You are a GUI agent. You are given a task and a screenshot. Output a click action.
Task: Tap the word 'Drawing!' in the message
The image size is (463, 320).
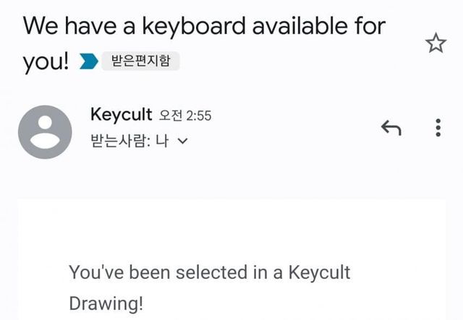(106, 303)
